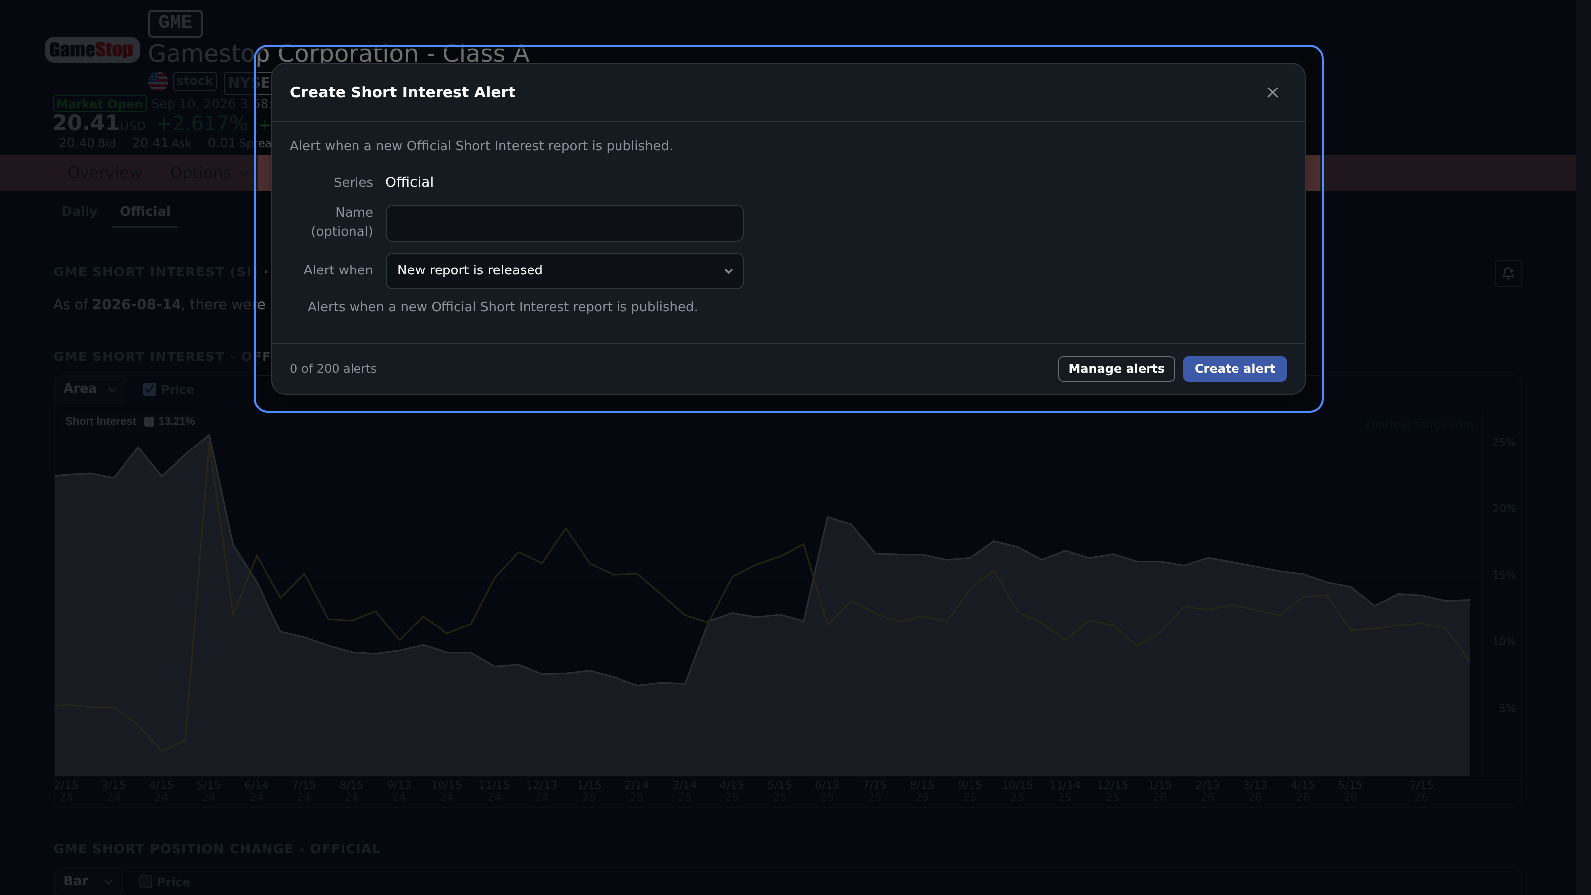Switch to the Daily tab
This screenshot has width=1591, height=895.
coord(80,211)
